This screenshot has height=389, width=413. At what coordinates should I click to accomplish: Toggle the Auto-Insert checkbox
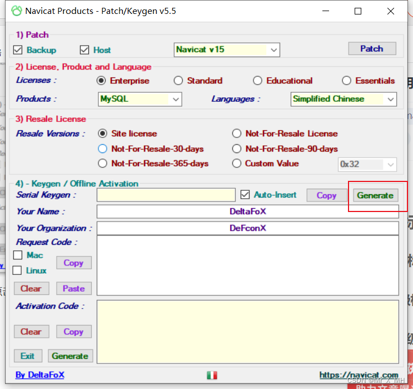pyautogui.click(x=245, y=195)
